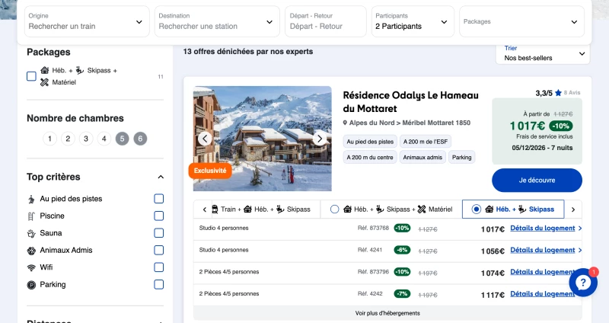The width and height of the screenshot is (609, 323).
Task: Click the 05/12/2026 - 7 nuits text
Action: tap(542, 148)
